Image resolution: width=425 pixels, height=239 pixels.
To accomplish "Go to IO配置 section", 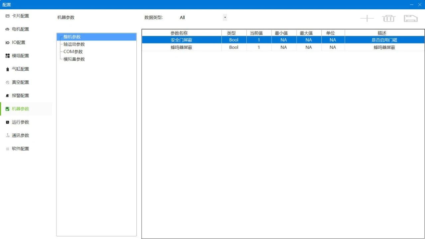I will point(26,42).
